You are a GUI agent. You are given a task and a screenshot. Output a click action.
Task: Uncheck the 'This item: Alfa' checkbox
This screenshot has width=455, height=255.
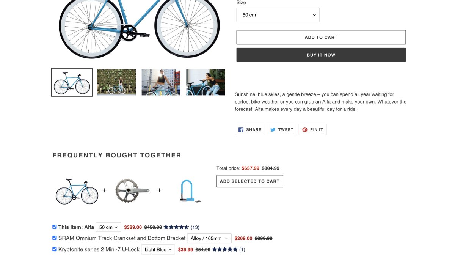[55, 227]
